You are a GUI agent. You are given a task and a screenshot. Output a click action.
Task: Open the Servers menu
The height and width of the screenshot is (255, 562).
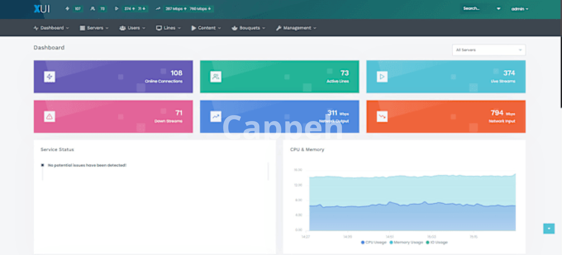(95, 28)
